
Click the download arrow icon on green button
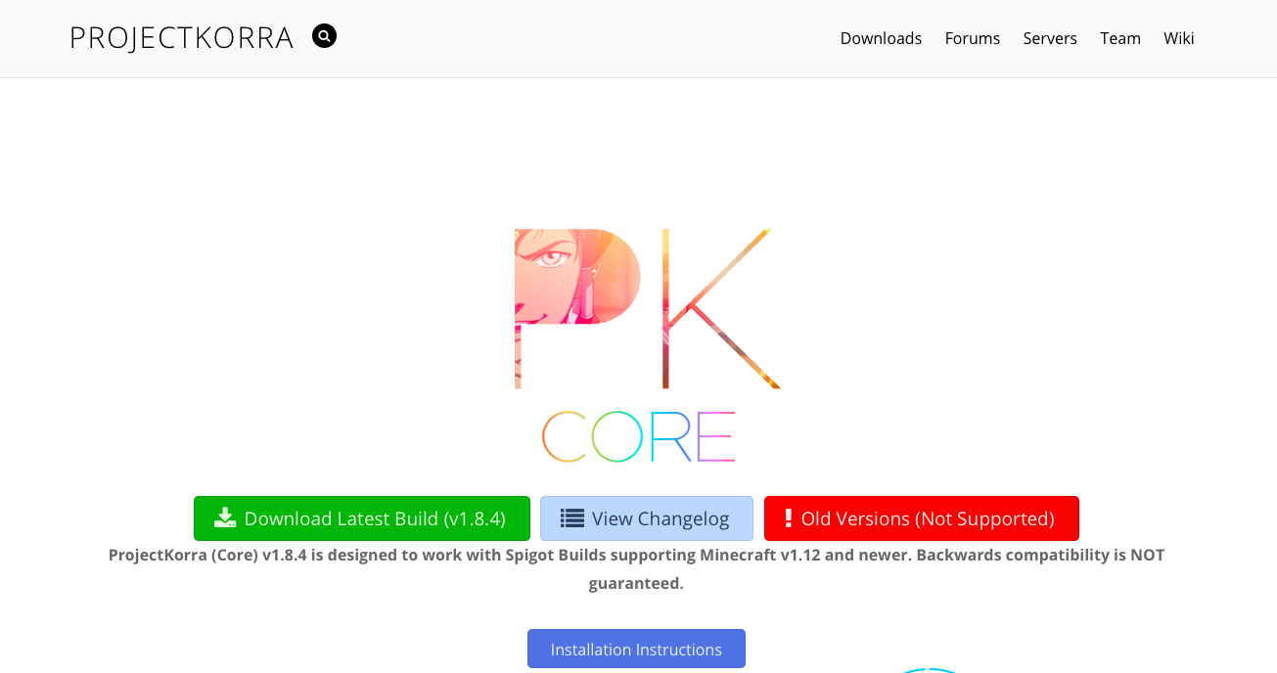tap(225, 518)
